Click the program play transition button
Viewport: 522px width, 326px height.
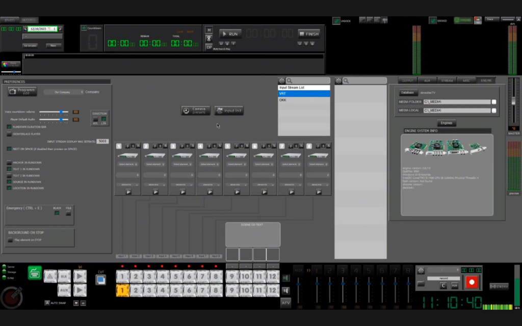tap(80, 276)
